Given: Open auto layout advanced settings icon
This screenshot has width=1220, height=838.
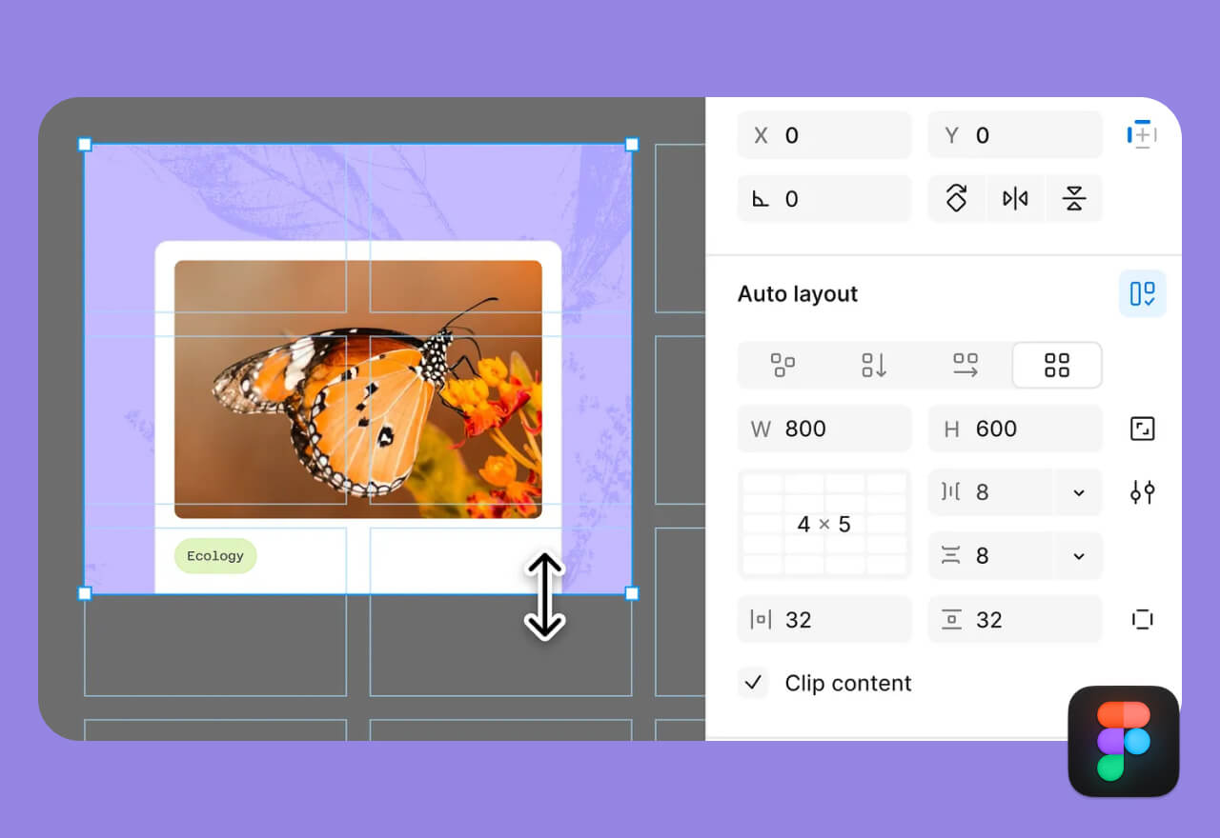Looking at the screenshot, I should click(1142, 492).
